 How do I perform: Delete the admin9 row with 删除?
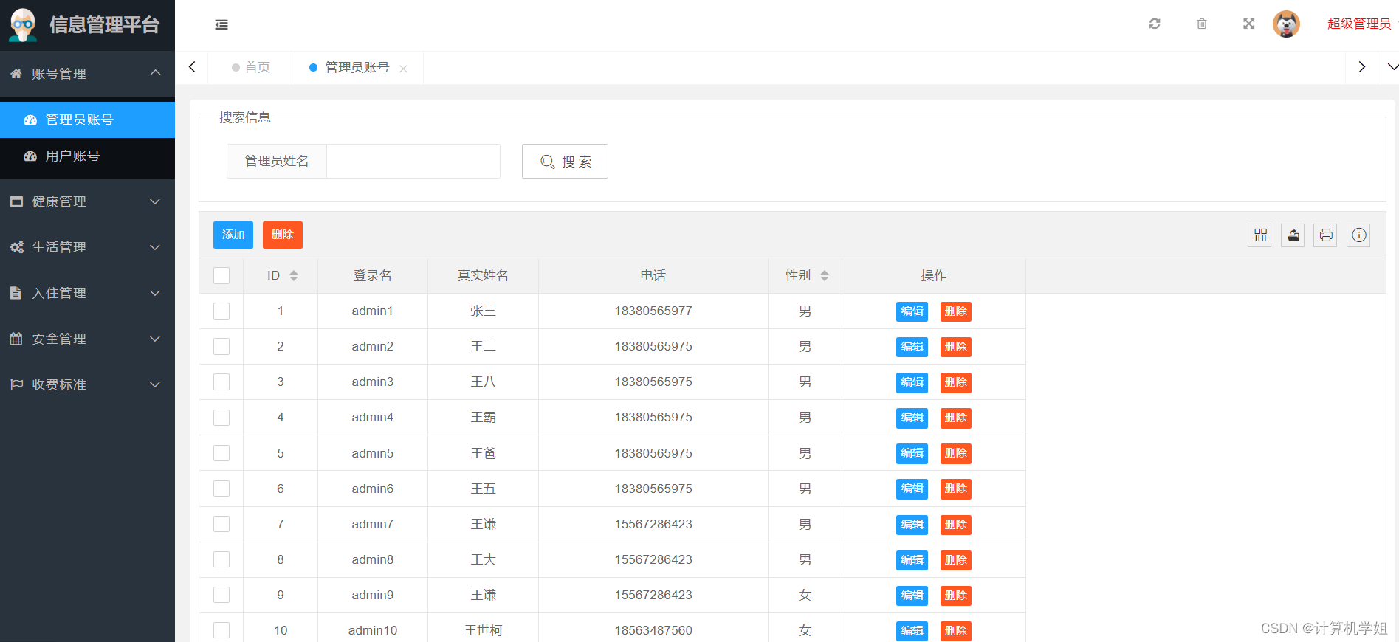956,596
